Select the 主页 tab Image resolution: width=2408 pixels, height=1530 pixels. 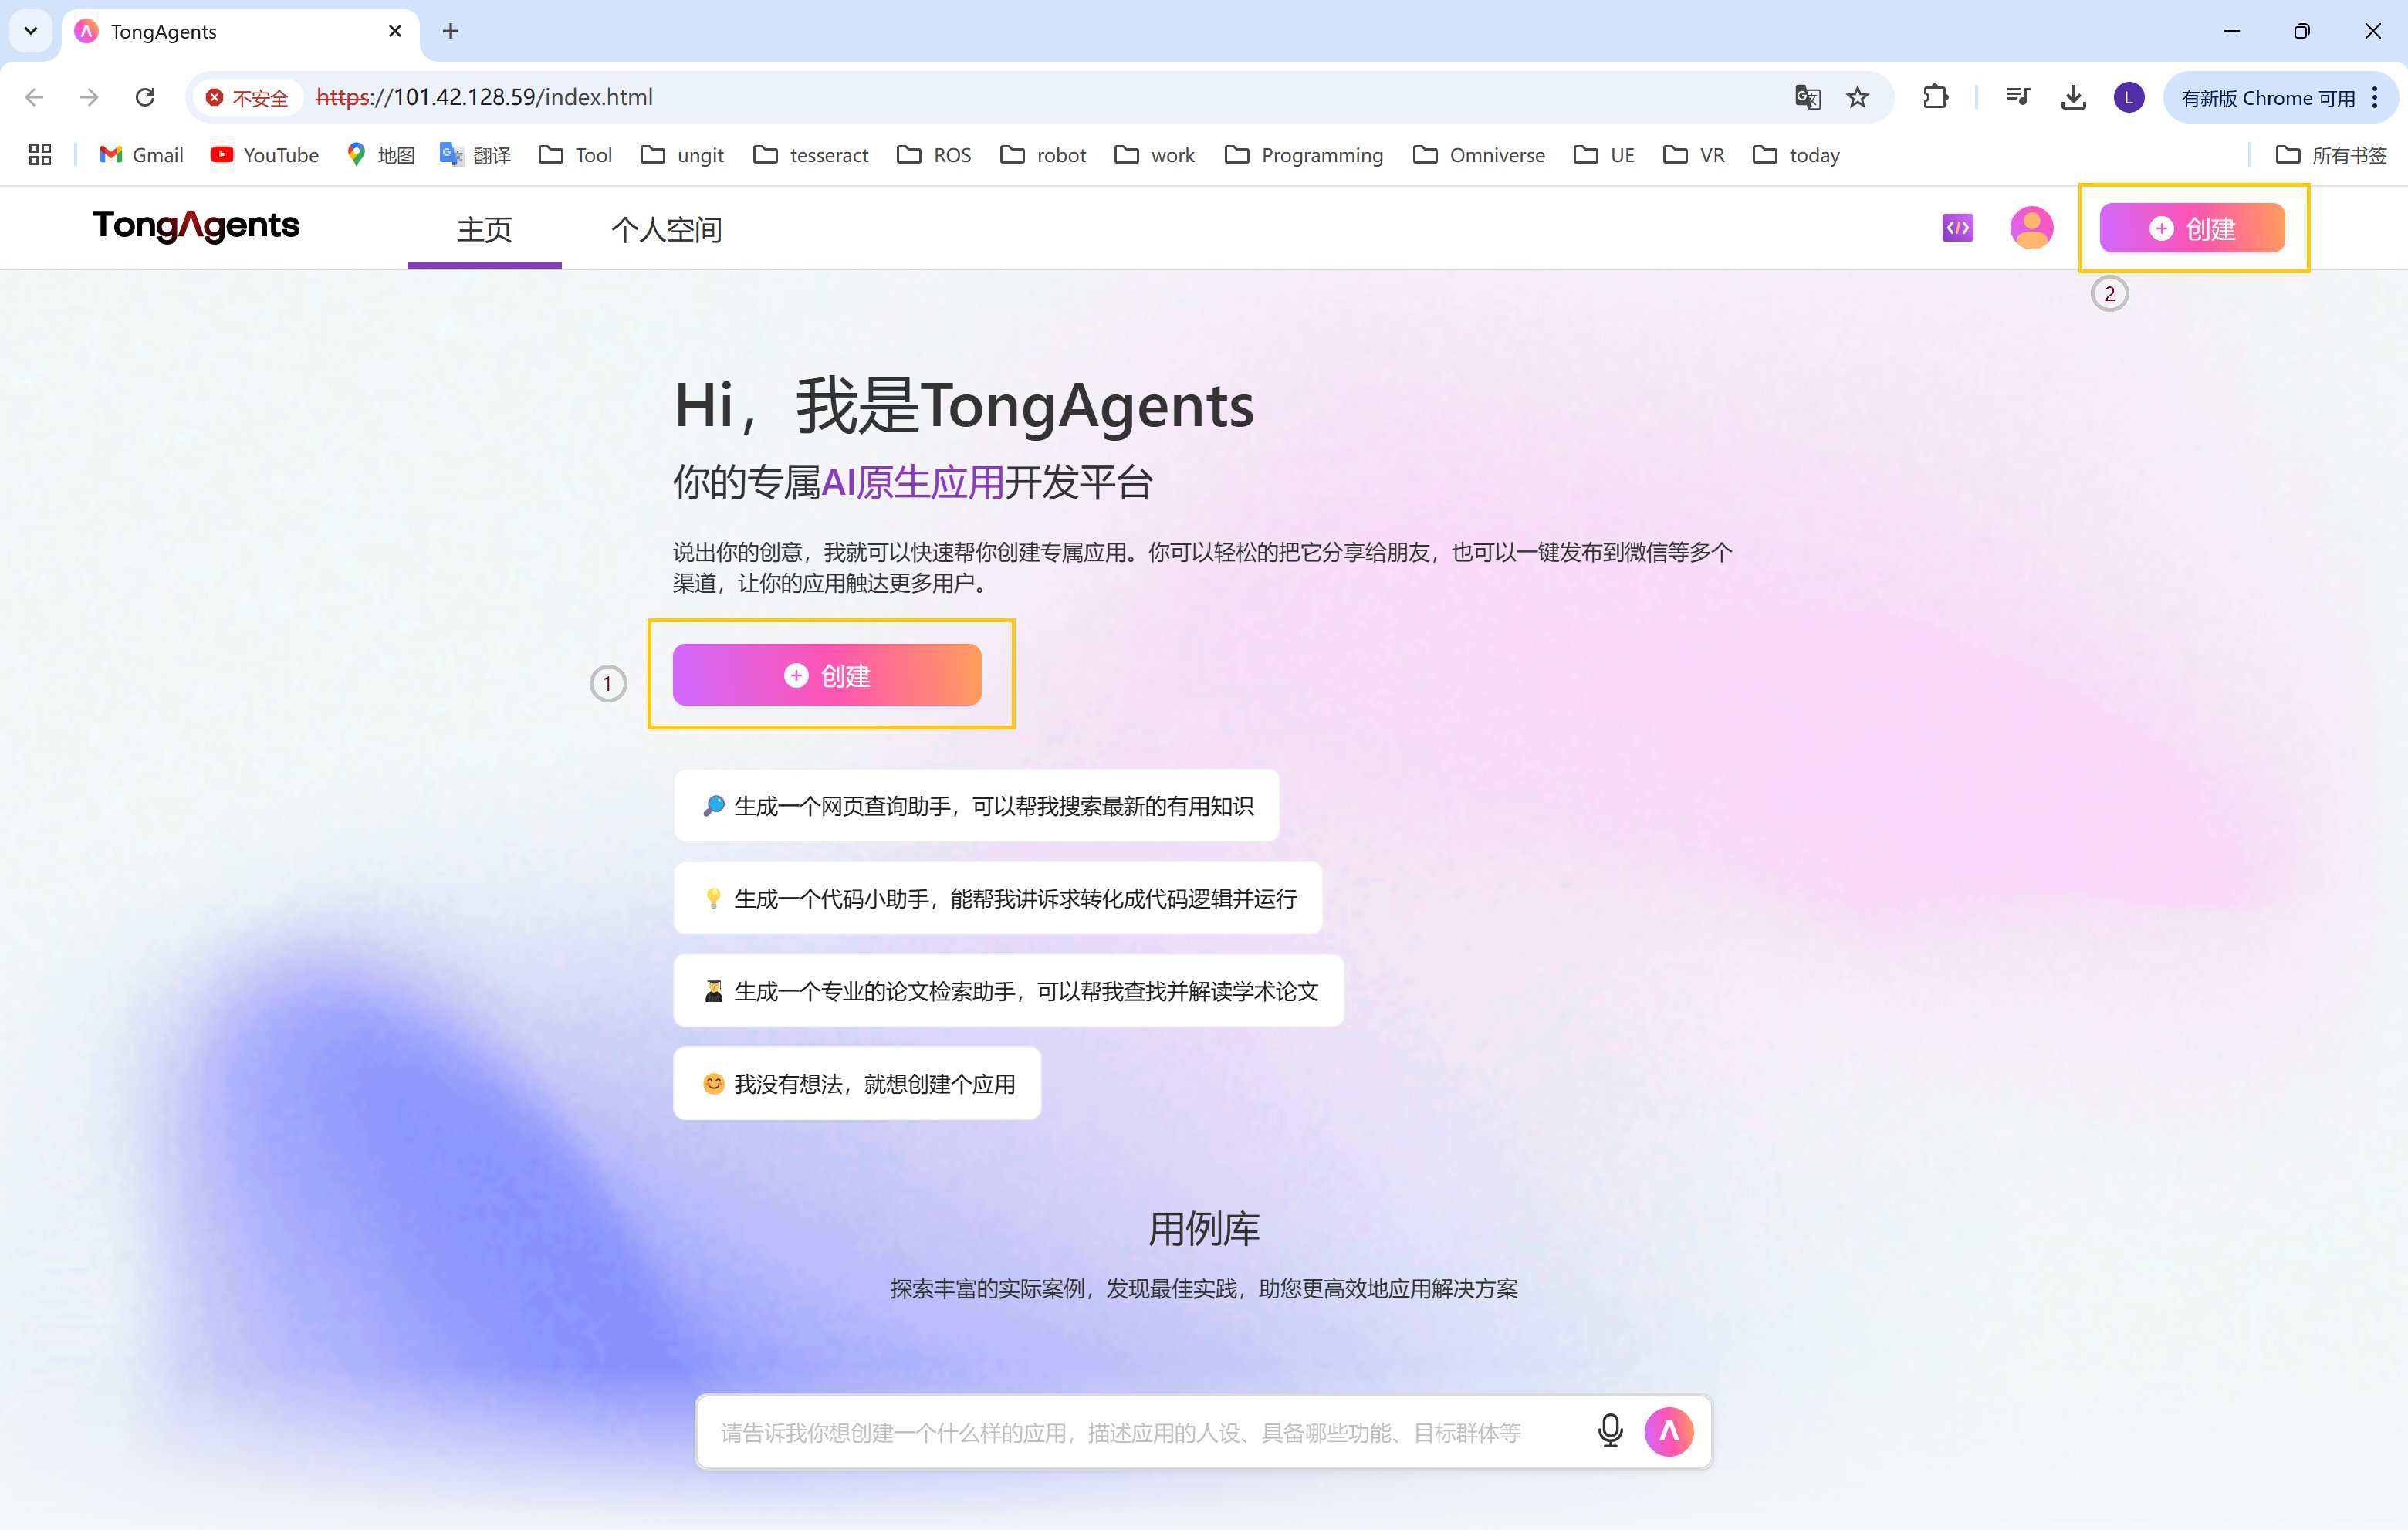(484, 230)
